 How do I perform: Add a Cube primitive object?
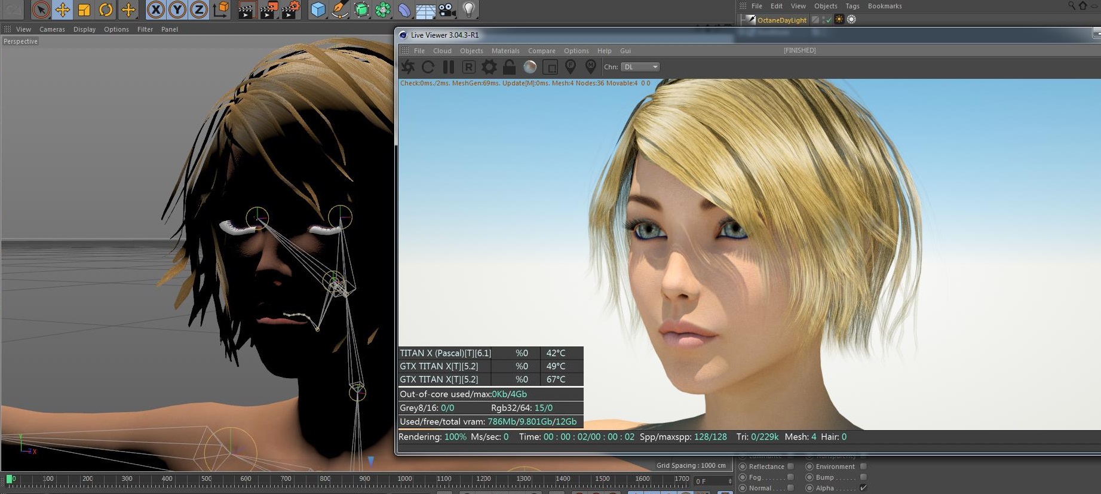coord(318,10)
